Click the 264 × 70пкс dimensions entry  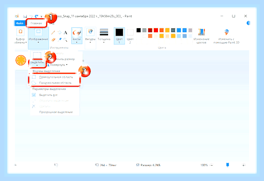106,165
